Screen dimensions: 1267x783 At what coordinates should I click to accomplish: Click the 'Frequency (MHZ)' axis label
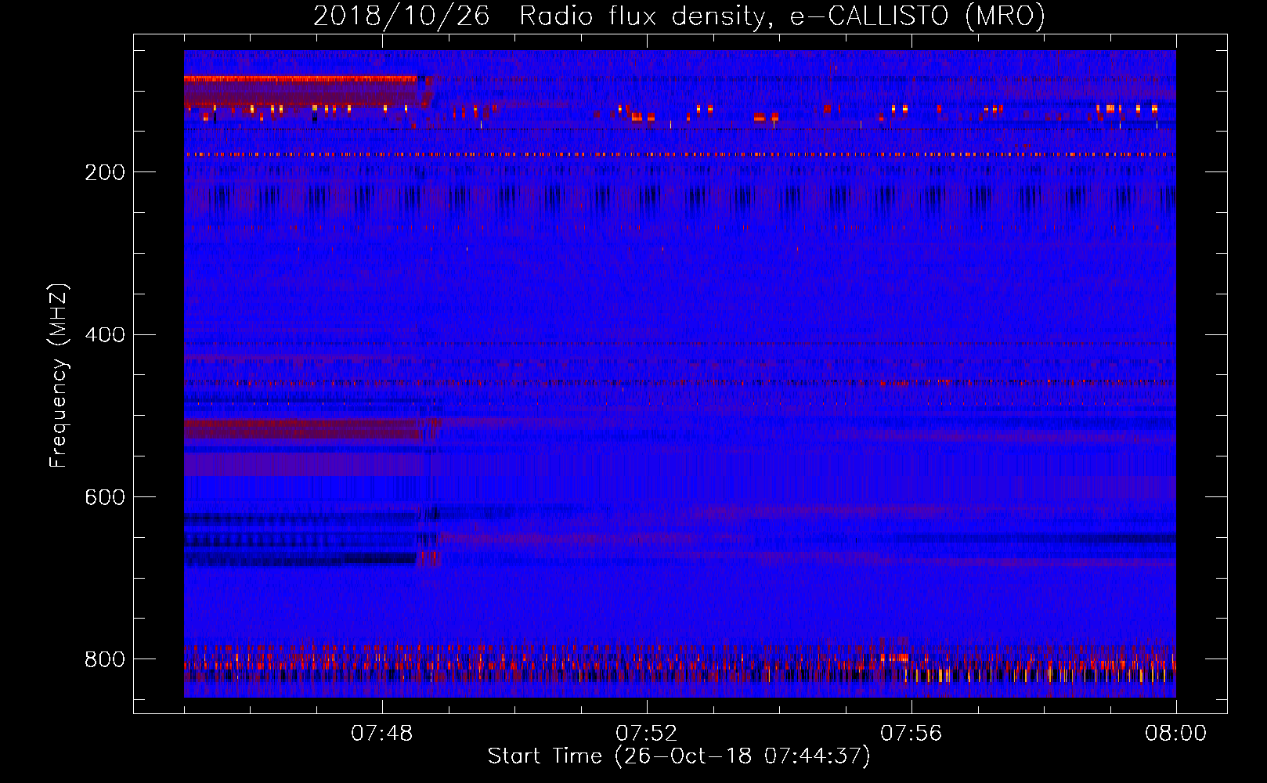tap(58, 375)
